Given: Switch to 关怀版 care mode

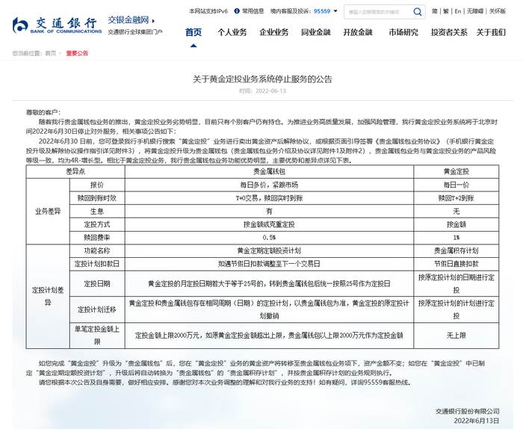Looking at the screenshot, I should pyautogui.click(x=498, y=11).
